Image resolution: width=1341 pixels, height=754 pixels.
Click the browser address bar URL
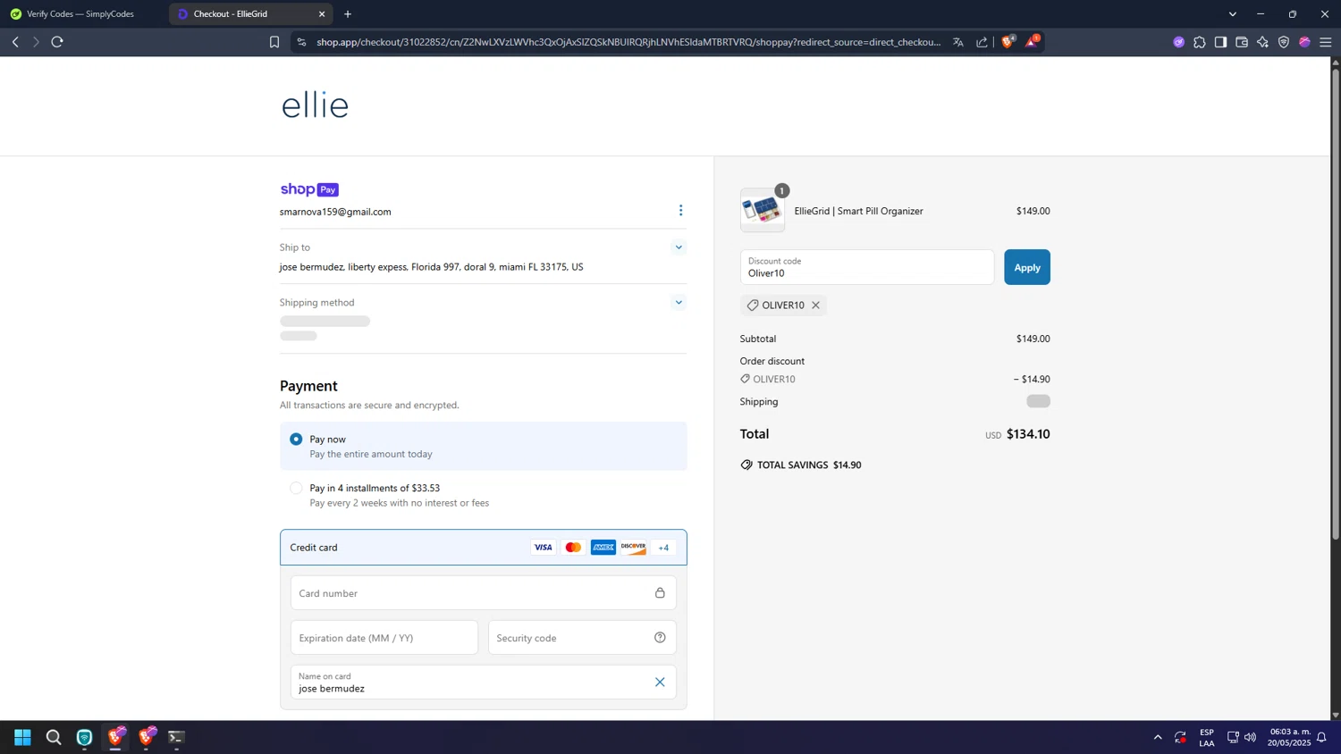point(628,42)
